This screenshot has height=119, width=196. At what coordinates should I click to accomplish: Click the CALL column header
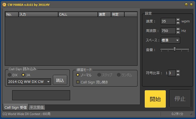78,14
